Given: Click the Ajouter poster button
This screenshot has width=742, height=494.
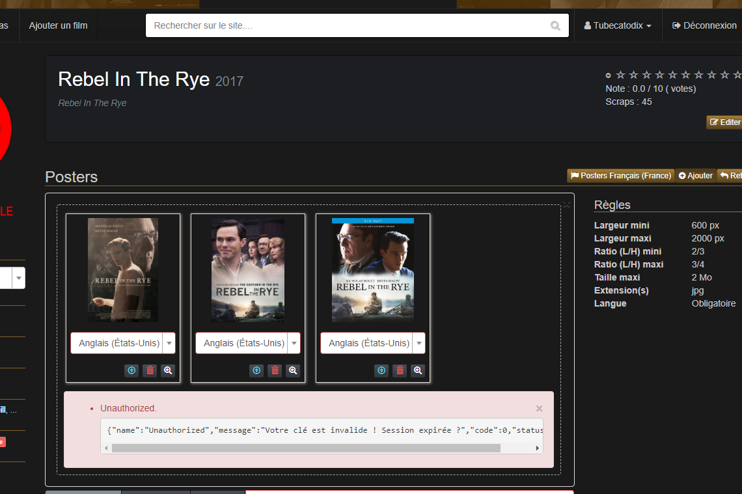Looking at the screenshot, I should pyautogui.click(x=696, y=176).
